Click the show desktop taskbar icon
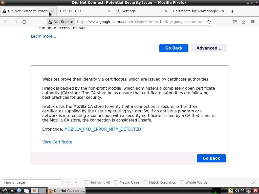The image size is (259, 194). 26,191
